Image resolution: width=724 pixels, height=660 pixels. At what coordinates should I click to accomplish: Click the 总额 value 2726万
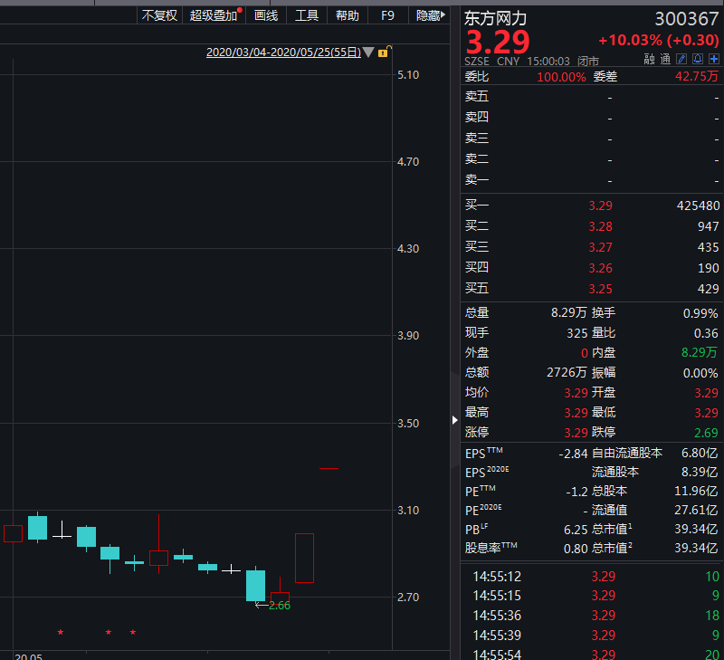(x=567, y=372)
